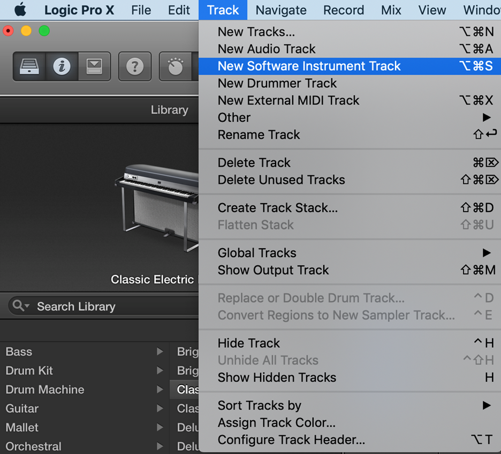Click the Bass row disclosure arrow

160,352
